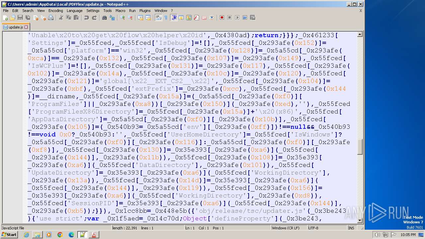Click the Open file toolbar icon
The width and height of the screenshot is (425, 239).
(x=13, y=18)
